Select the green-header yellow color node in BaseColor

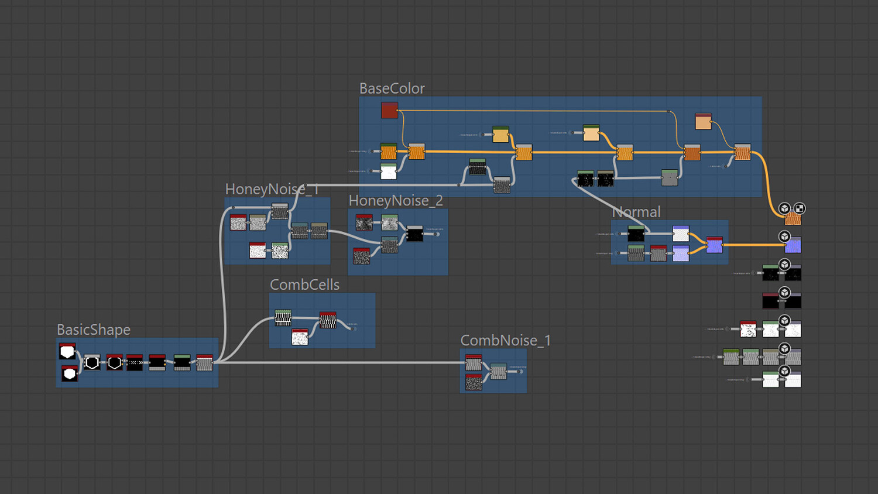coord(500,134)
